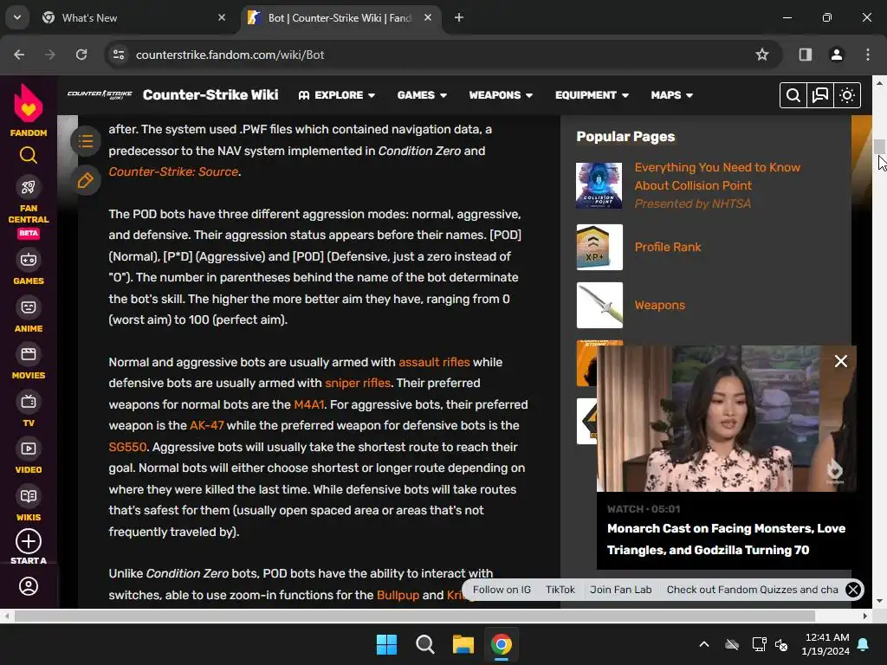887x665 pixels.
Task: Click the Start a Wiki plus icon
Action: 29,542
